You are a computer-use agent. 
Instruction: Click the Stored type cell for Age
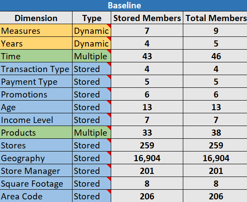pos(92,107)
